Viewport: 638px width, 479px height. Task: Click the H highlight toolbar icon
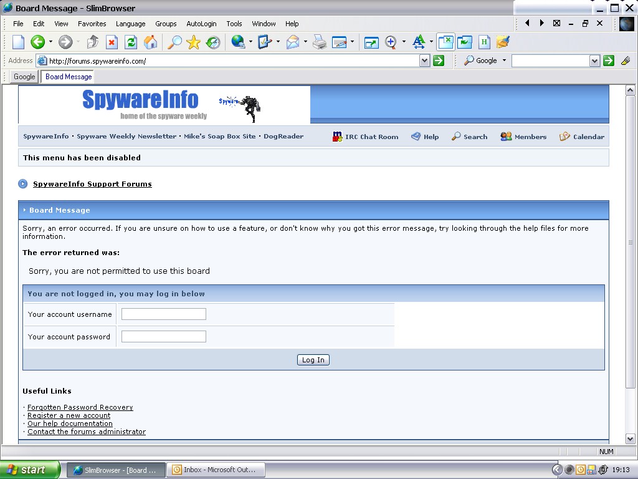point(484,42)
